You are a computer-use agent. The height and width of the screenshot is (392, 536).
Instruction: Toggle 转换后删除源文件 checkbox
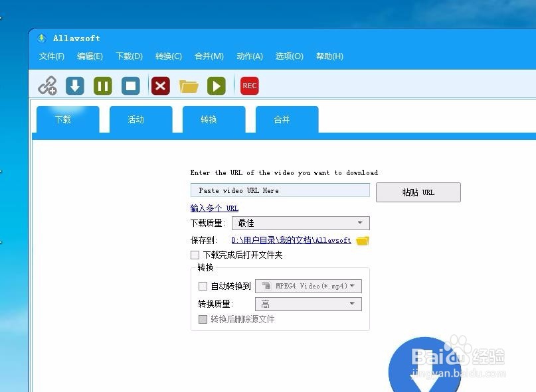[x=203, y=319]
